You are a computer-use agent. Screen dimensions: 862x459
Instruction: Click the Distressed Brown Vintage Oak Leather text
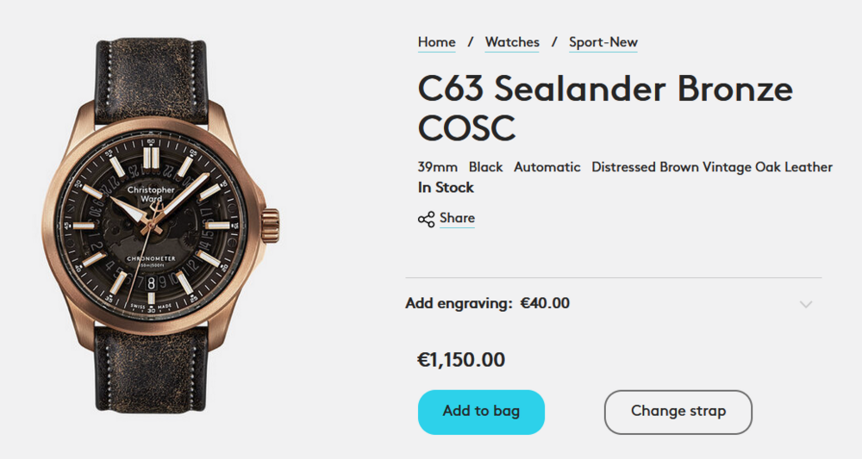[x=712, y=167]
